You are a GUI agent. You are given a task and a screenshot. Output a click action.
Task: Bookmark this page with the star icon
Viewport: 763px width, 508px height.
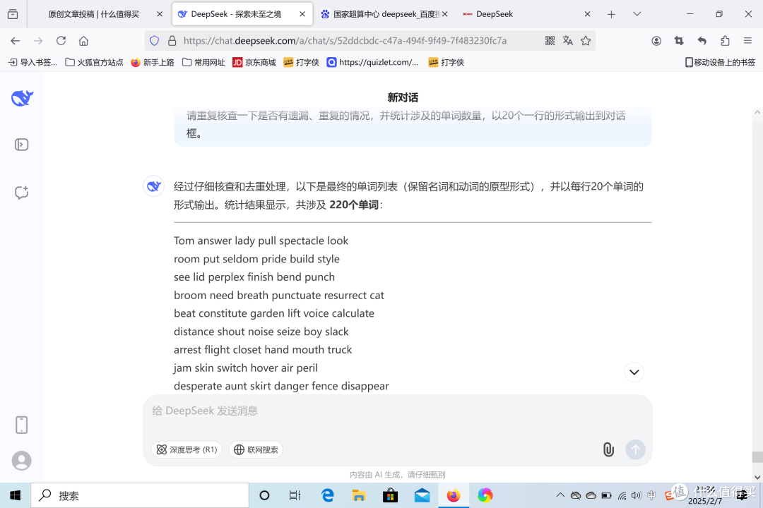tap(586, 41)
